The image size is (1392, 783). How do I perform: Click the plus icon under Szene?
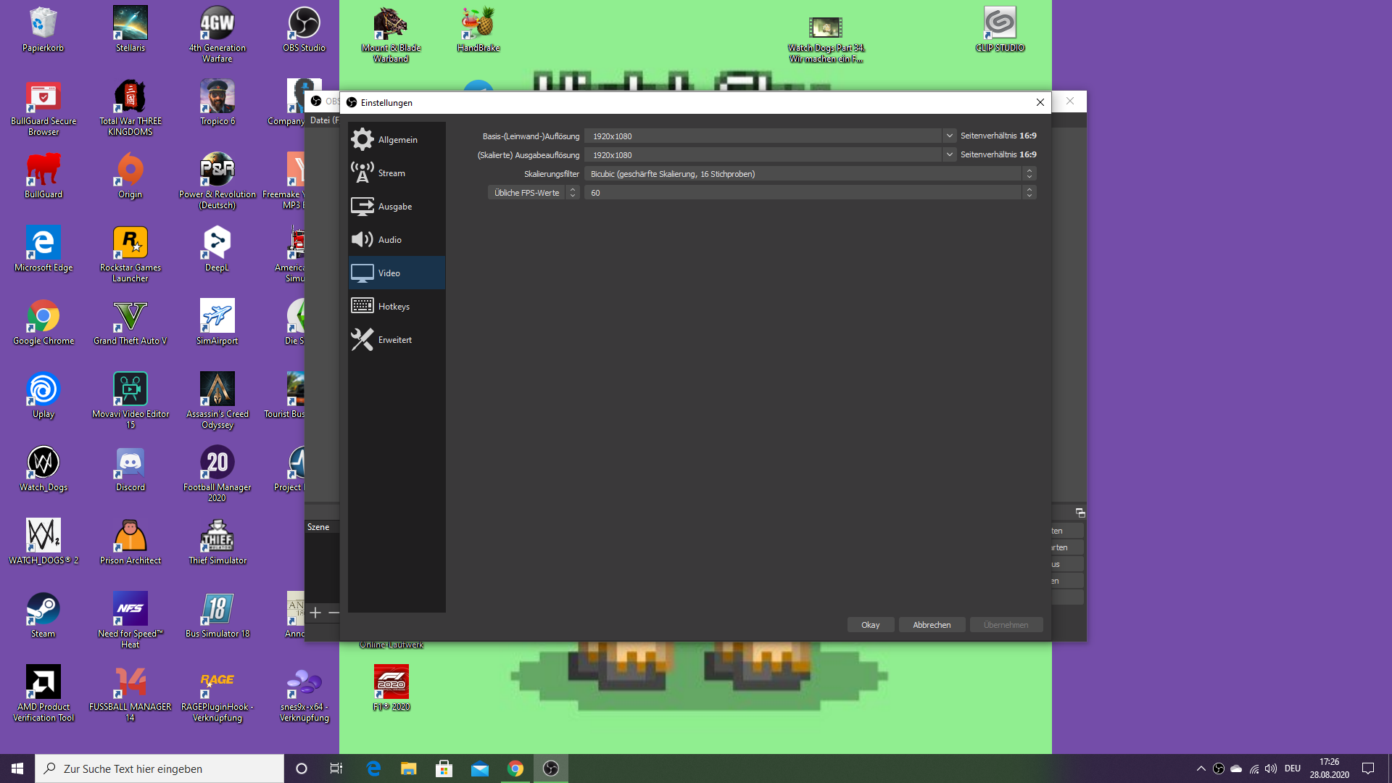[x=315, y=613]
